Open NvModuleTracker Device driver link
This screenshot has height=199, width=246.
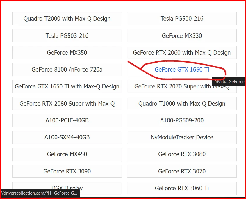(x=182, y=137)
